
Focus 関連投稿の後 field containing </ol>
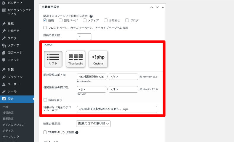pyautogui.click(x=123, y=77)
